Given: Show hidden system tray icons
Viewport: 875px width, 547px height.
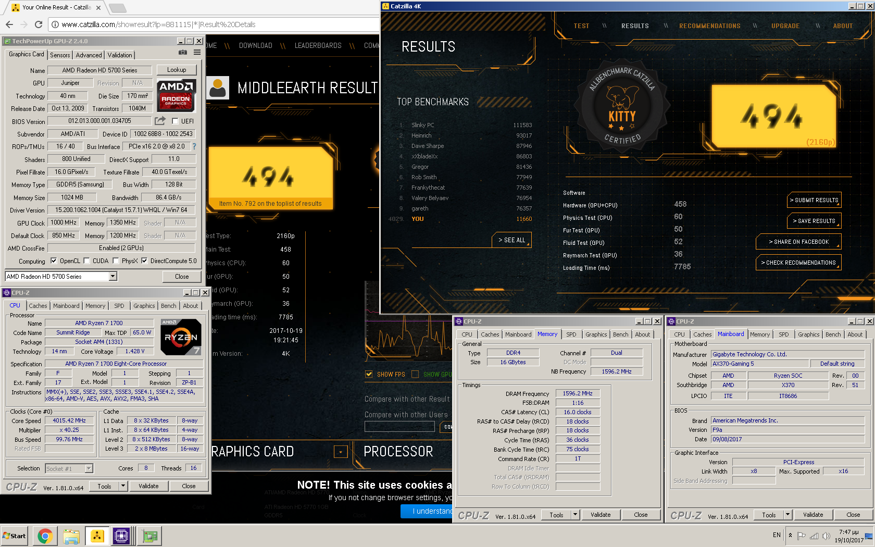Looking at the screenshot, I should pos(790,535).
